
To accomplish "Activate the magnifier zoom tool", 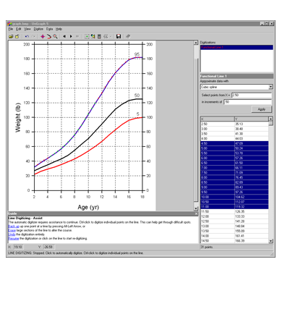I will [55, 36].
